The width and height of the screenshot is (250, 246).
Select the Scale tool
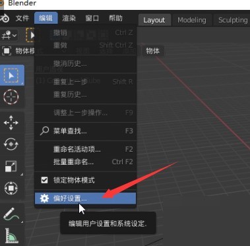click(11, 166)
